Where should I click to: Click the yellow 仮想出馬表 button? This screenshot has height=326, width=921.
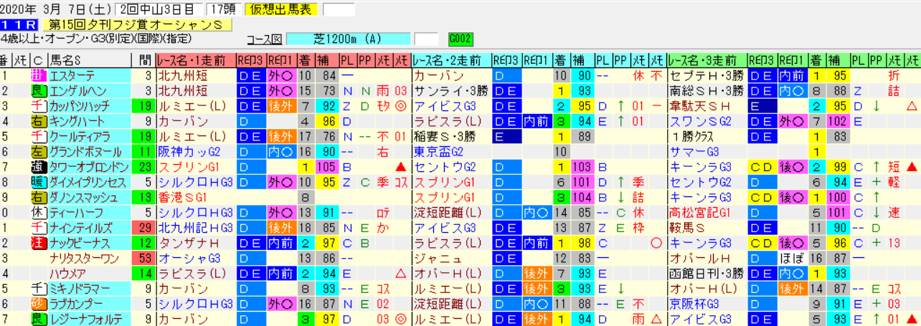[282, 9]
